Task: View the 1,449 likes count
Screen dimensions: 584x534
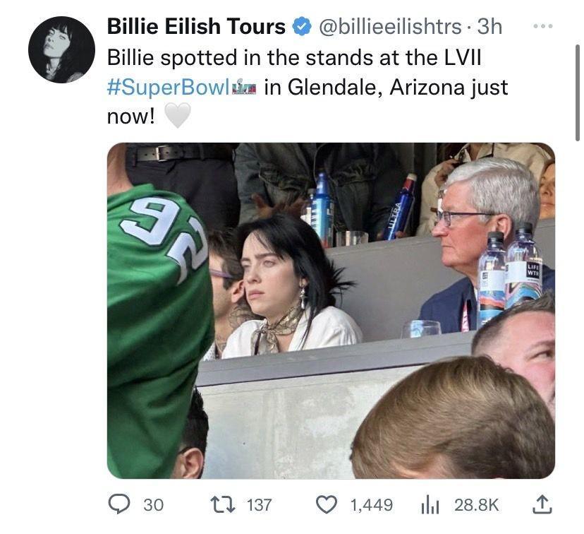Action: 371,505
